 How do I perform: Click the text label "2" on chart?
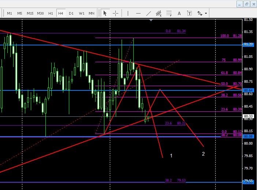tap(203, 154)
